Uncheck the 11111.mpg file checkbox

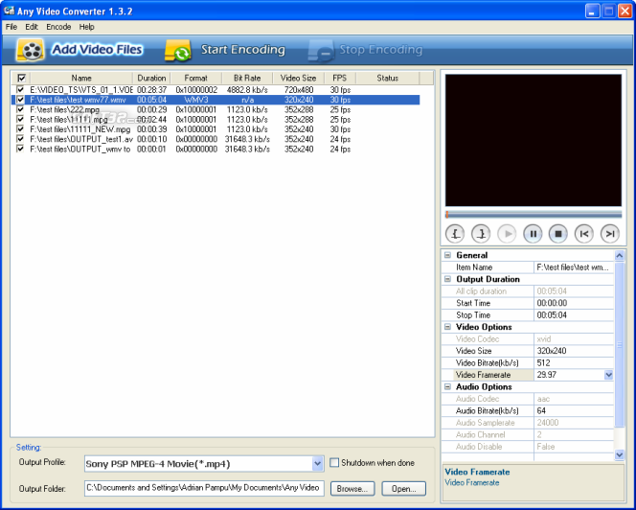click(x=20, y=119)
